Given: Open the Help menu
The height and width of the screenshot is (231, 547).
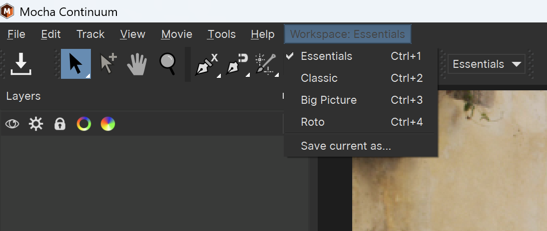Looking at the screenshot, I should click(263, 34).
